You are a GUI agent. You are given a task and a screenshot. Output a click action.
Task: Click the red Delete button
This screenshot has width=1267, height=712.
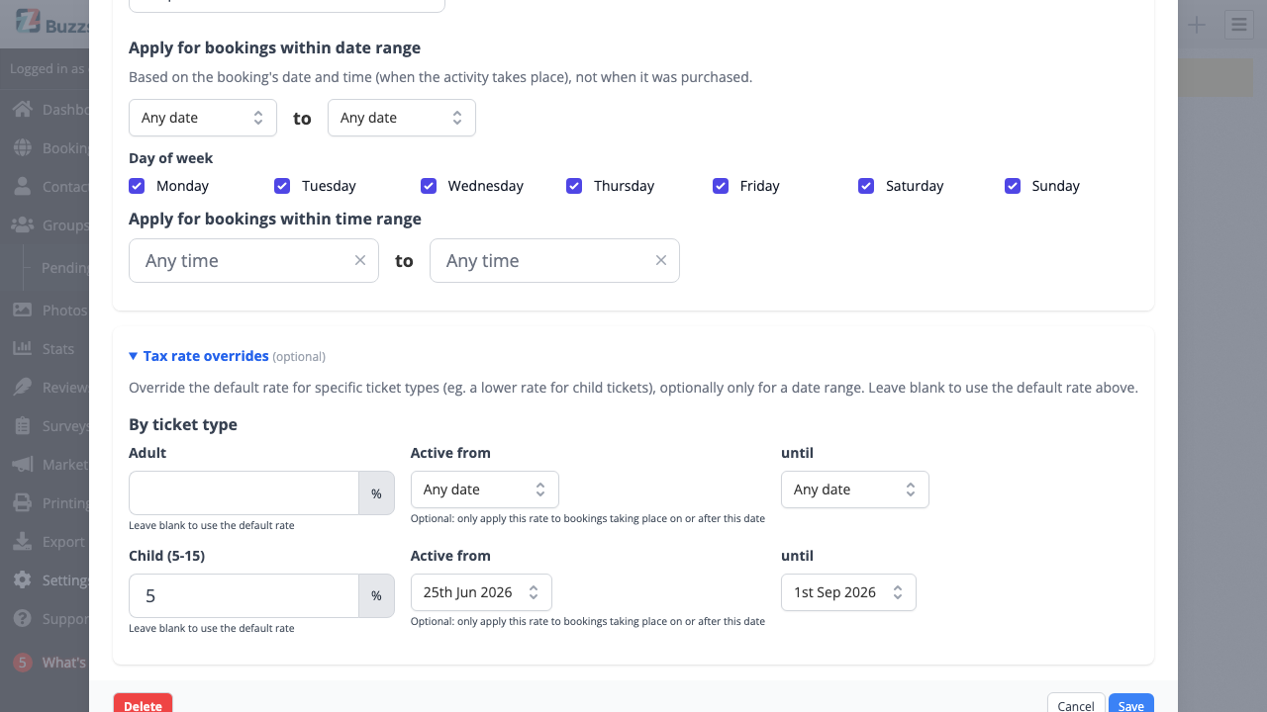pos(143,703)
